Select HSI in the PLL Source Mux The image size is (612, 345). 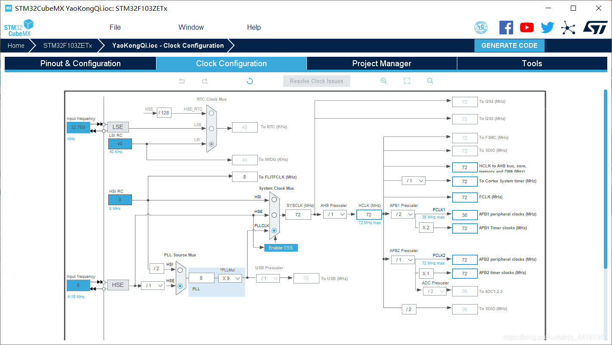(x=180, y=270)
